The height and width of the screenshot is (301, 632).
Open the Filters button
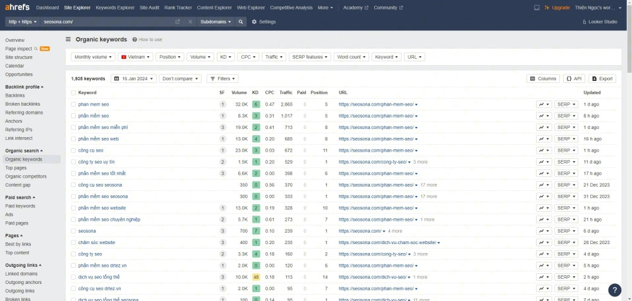point(222,78)
